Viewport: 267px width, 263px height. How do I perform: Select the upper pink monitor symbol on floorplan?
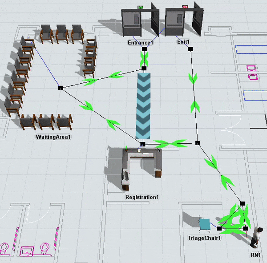pos(251,69)
